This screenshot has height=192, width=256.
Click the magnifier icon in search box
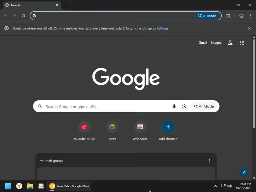40,106
